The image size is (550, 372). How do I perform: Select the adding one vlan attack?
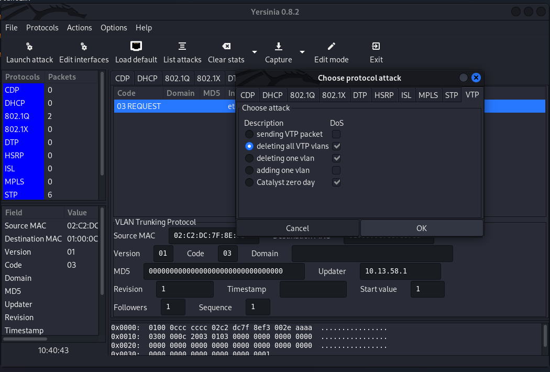(x=249, y=171)
